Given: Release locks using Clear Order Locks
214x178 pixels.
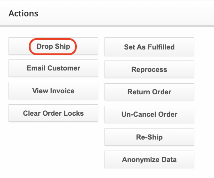Looking at the screenshot, I should (53, 113).
